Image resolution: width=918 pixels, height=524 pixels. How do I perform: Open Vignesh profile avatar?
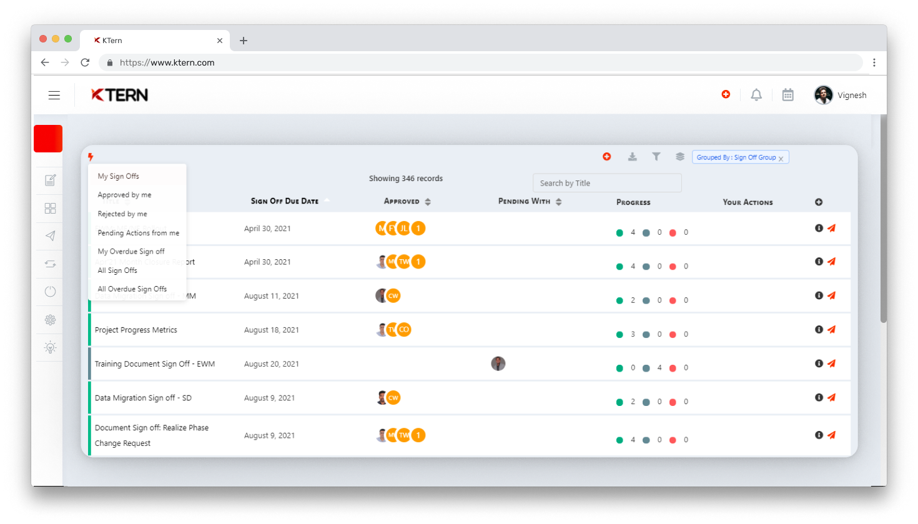pos(824,95)
